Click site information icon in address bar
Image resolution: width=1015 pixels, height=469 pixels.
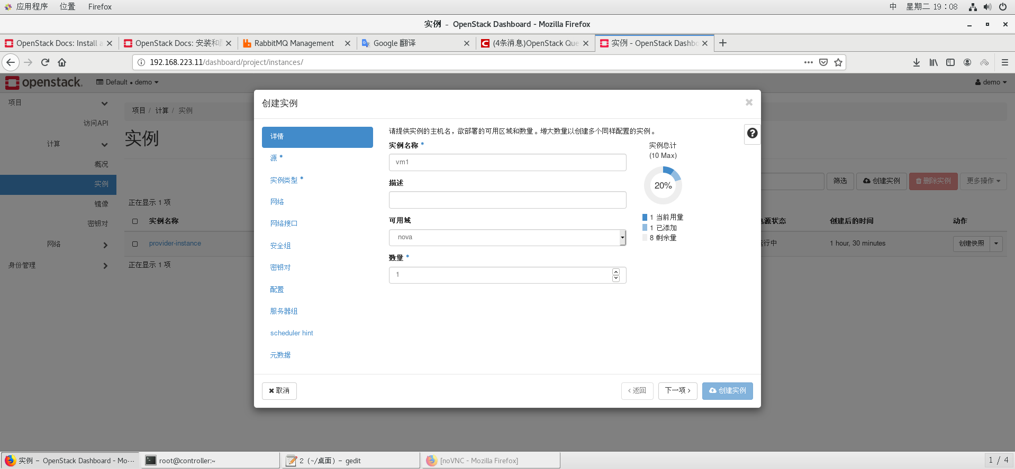coord(141,62)
